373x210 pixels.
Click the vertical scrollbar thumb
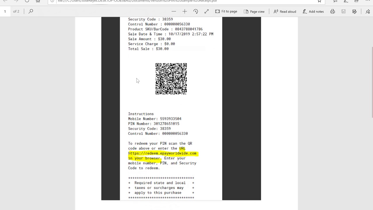pos(372,82)
